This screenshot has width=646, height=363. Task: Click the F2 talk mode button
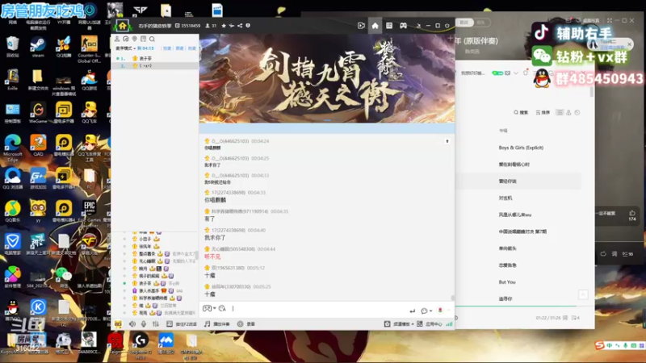(181, 324)
